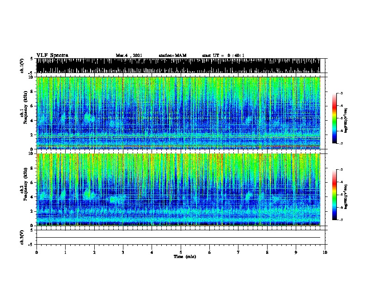Image resolution: width=366 pixels, height=283 pixels.
Task: Click the "VLF Spectra" plot title
Action: 52,55
